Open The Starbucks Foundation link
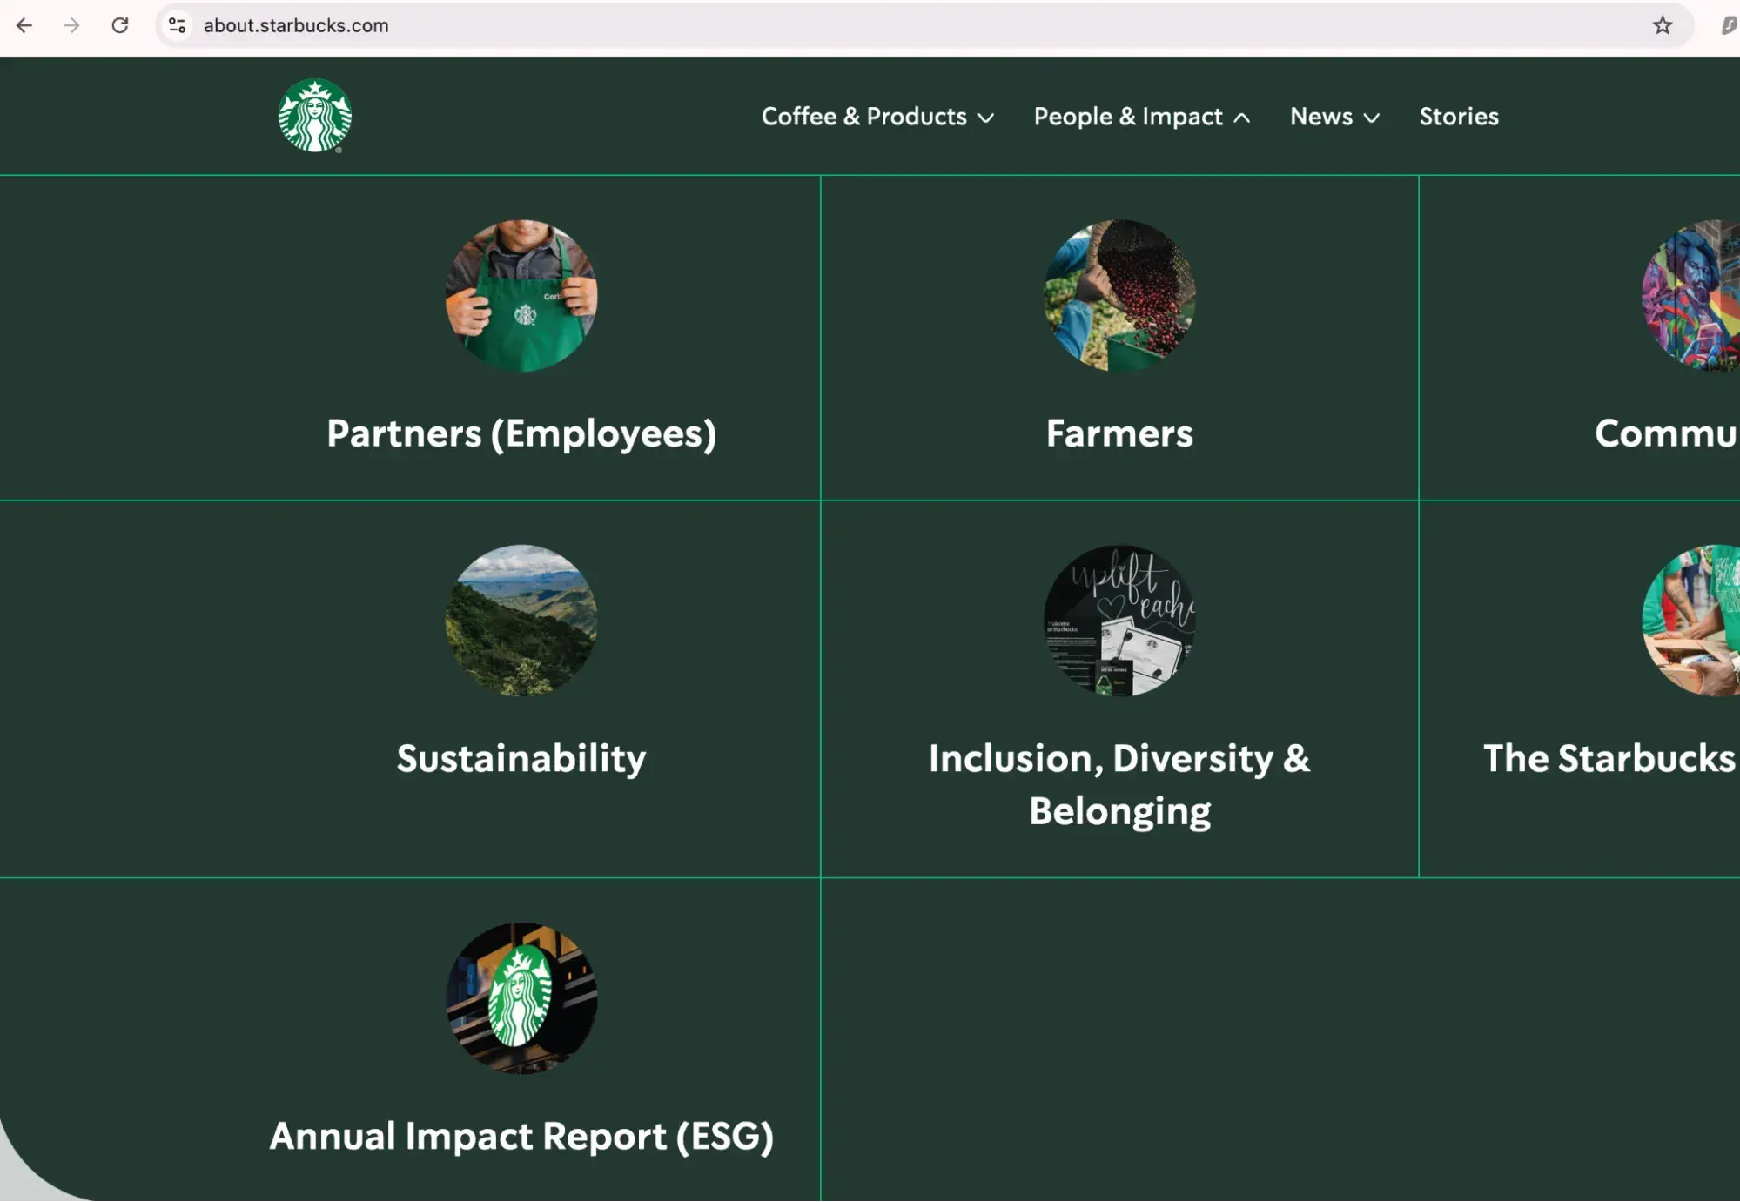 tap(1611, 758)
